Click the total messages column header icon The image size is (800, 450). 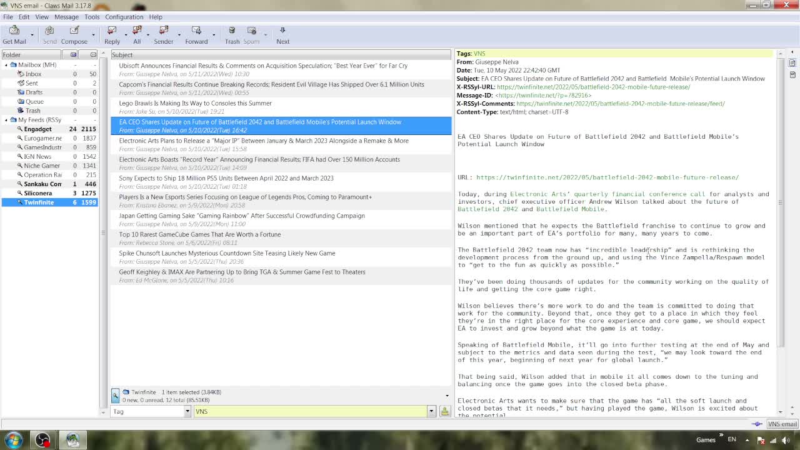93,54
